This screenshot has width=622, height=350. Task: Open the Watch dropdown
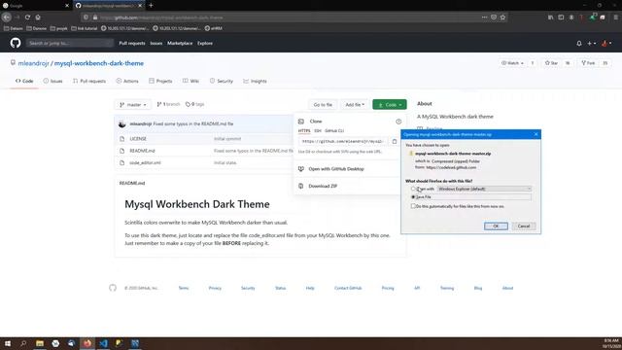tap(512, 63)
